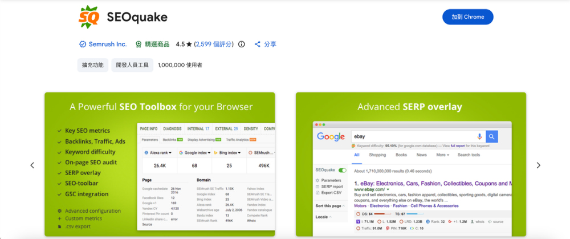Click the Advanced configuration gear item
This screenshot has width=570, height=239.
tap(89, 211)
